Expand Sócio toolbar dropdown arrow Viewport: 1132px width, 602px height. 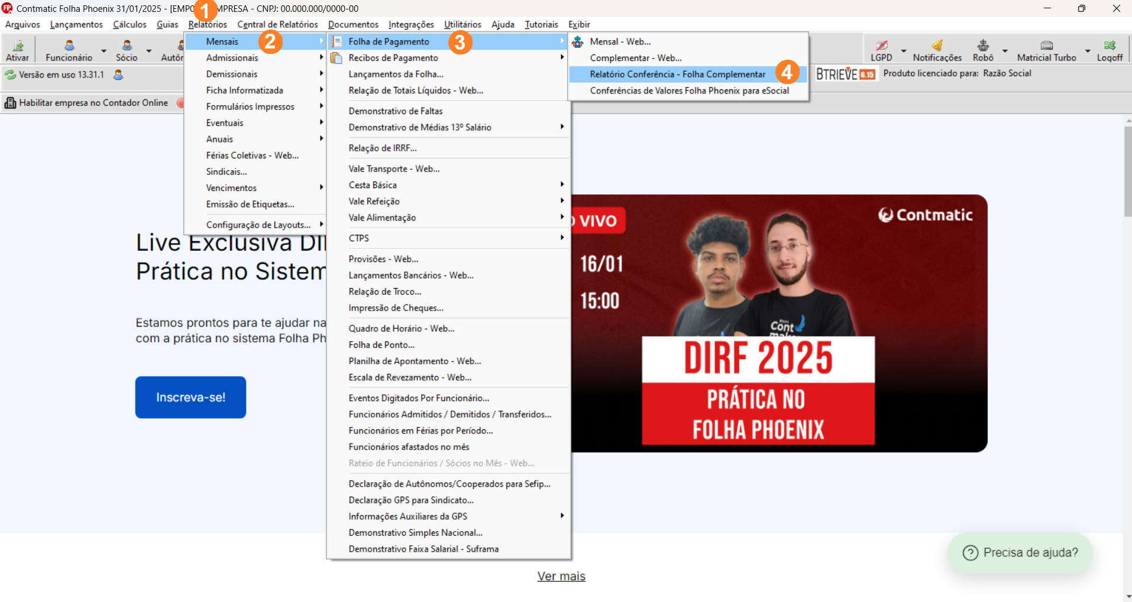click(149, 51)
